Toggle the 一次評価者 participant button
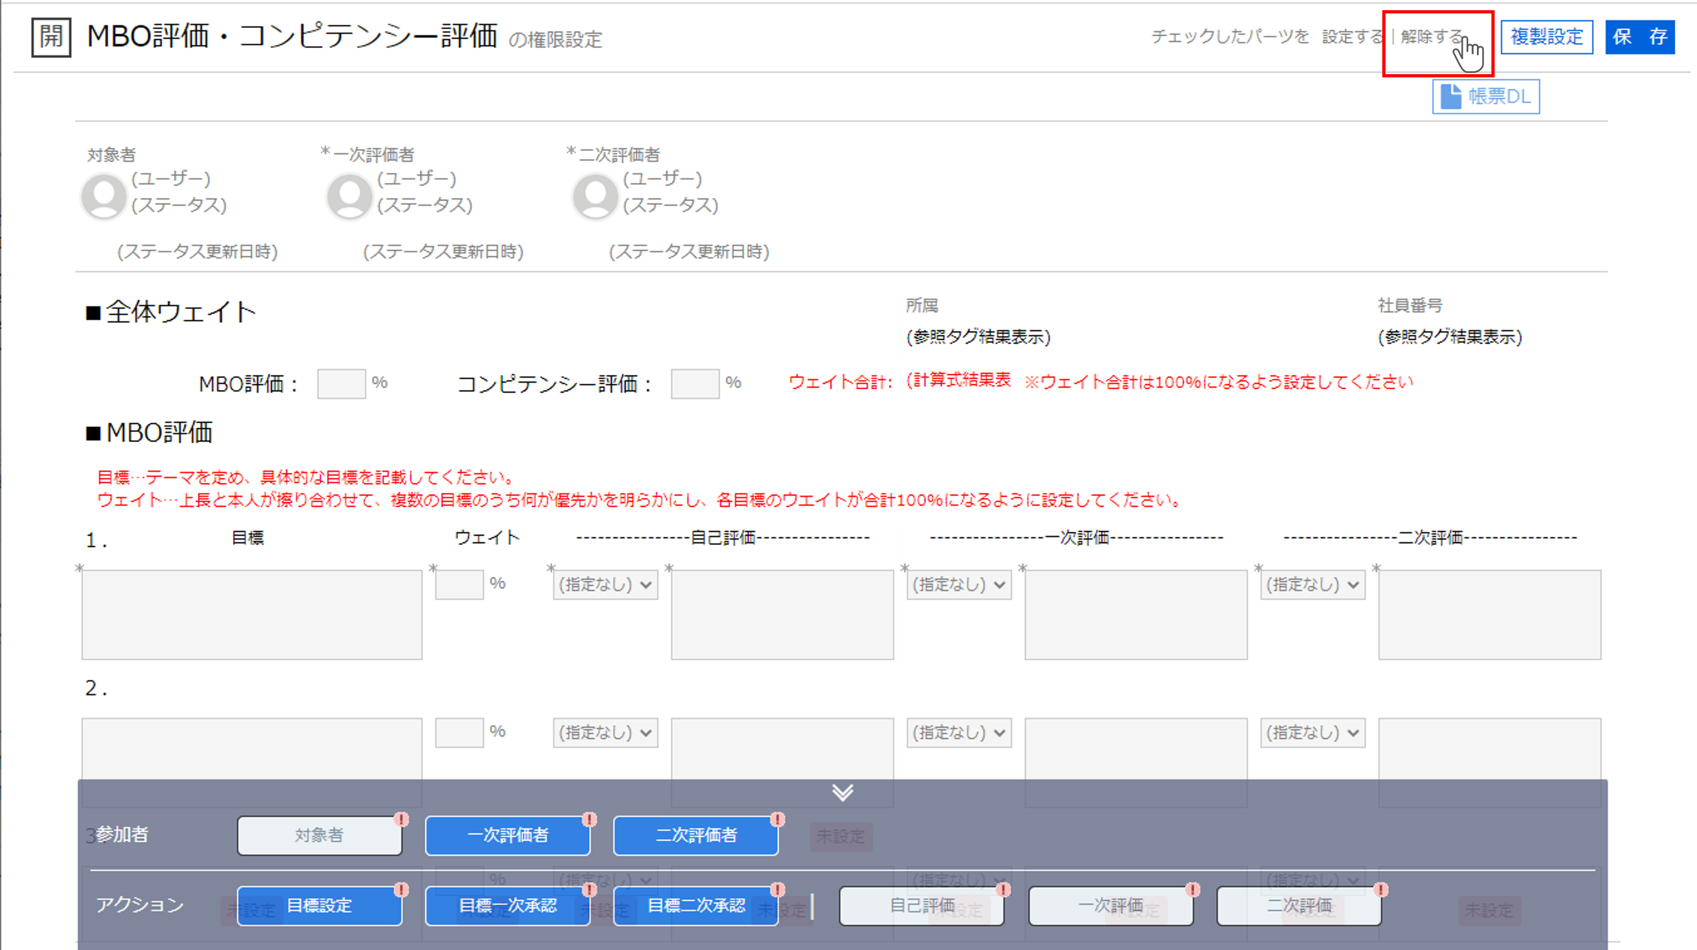 (x=507, y=835)
